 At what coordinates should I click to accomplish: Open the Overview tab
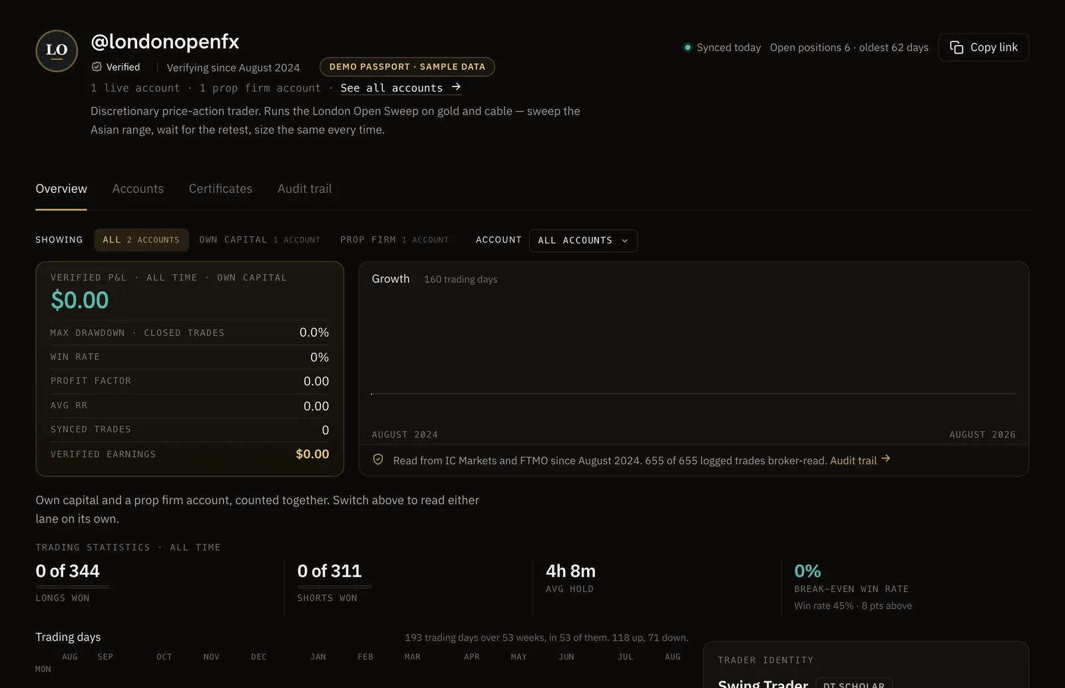tap(61, 189)
